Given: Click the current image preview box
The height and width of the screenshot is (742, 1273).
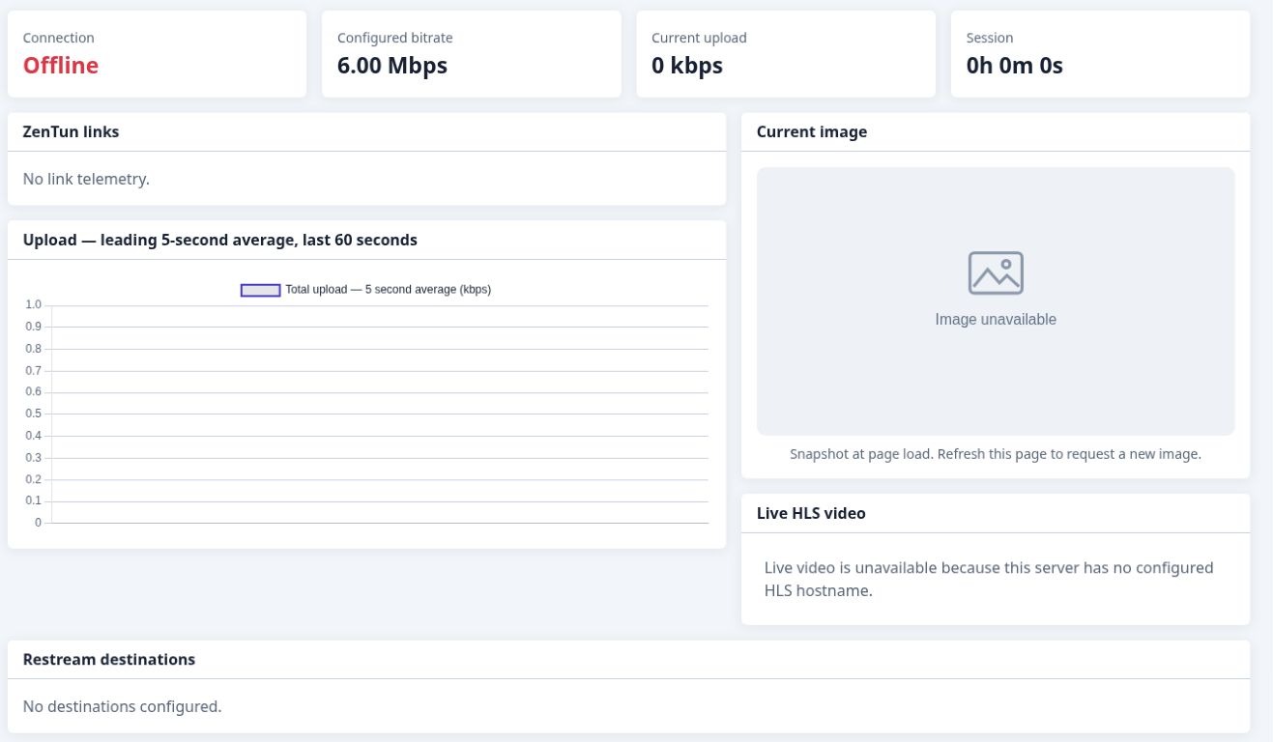Looking at the screenshot, I should [996, 301].
